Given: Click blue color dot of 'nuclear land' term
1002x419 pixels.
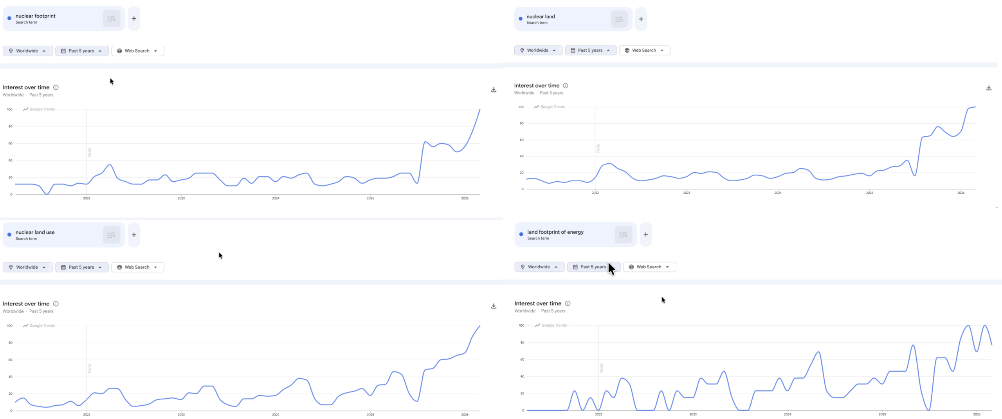Looking at the screenshot, I should 521,19.
